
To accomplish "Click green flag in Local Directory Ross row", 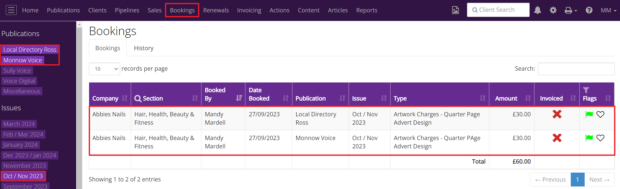I will (x=589, y=114).
